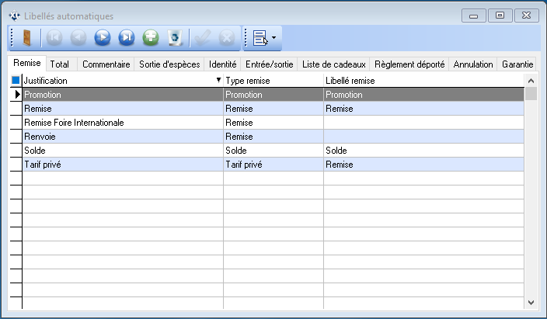Click the list options toolbar icon
Viewport: 547px width, 319px height.
pyautogui.click(x=260, y=37)
